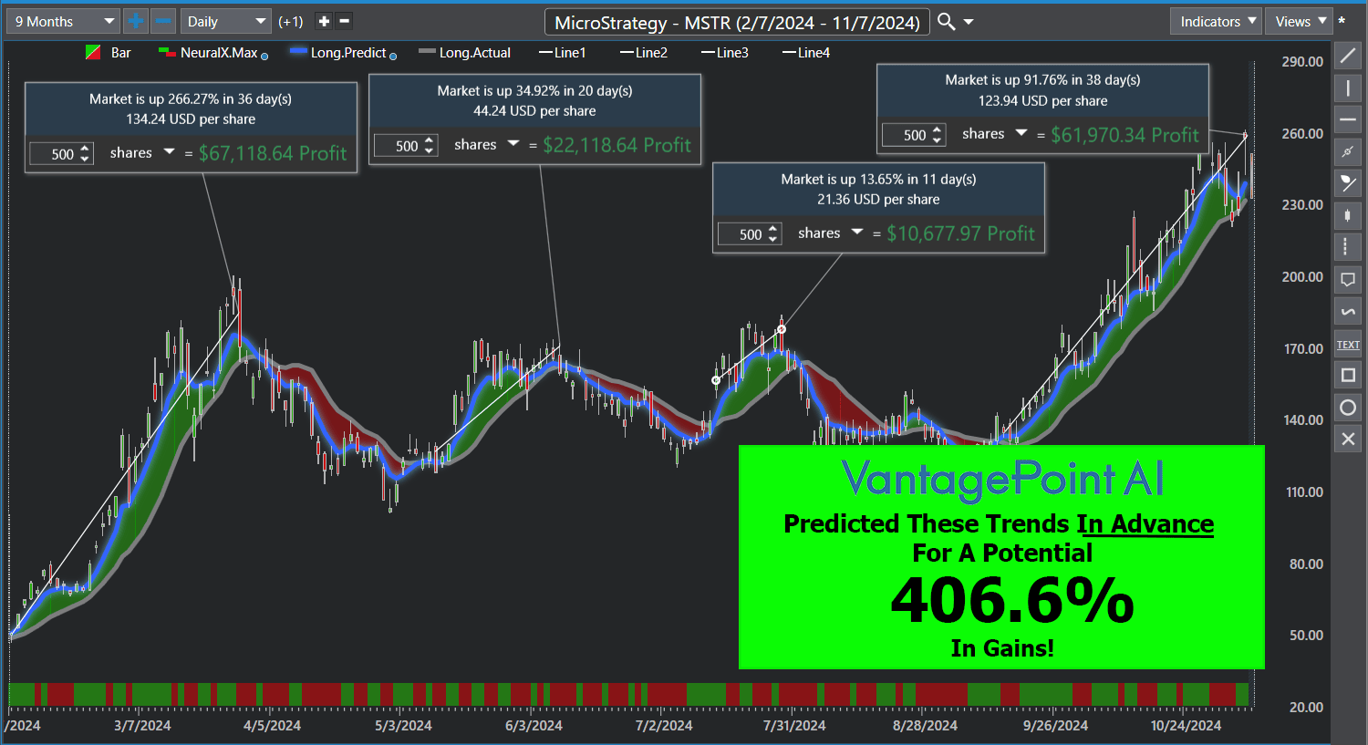Select the rectangle shape tool

coord(1347,375)
